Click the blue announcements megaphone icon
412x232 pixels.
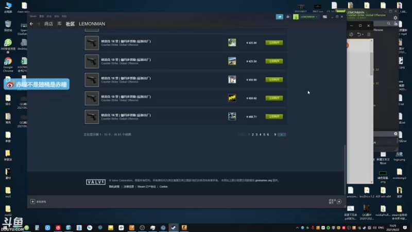tap(280, 17)
